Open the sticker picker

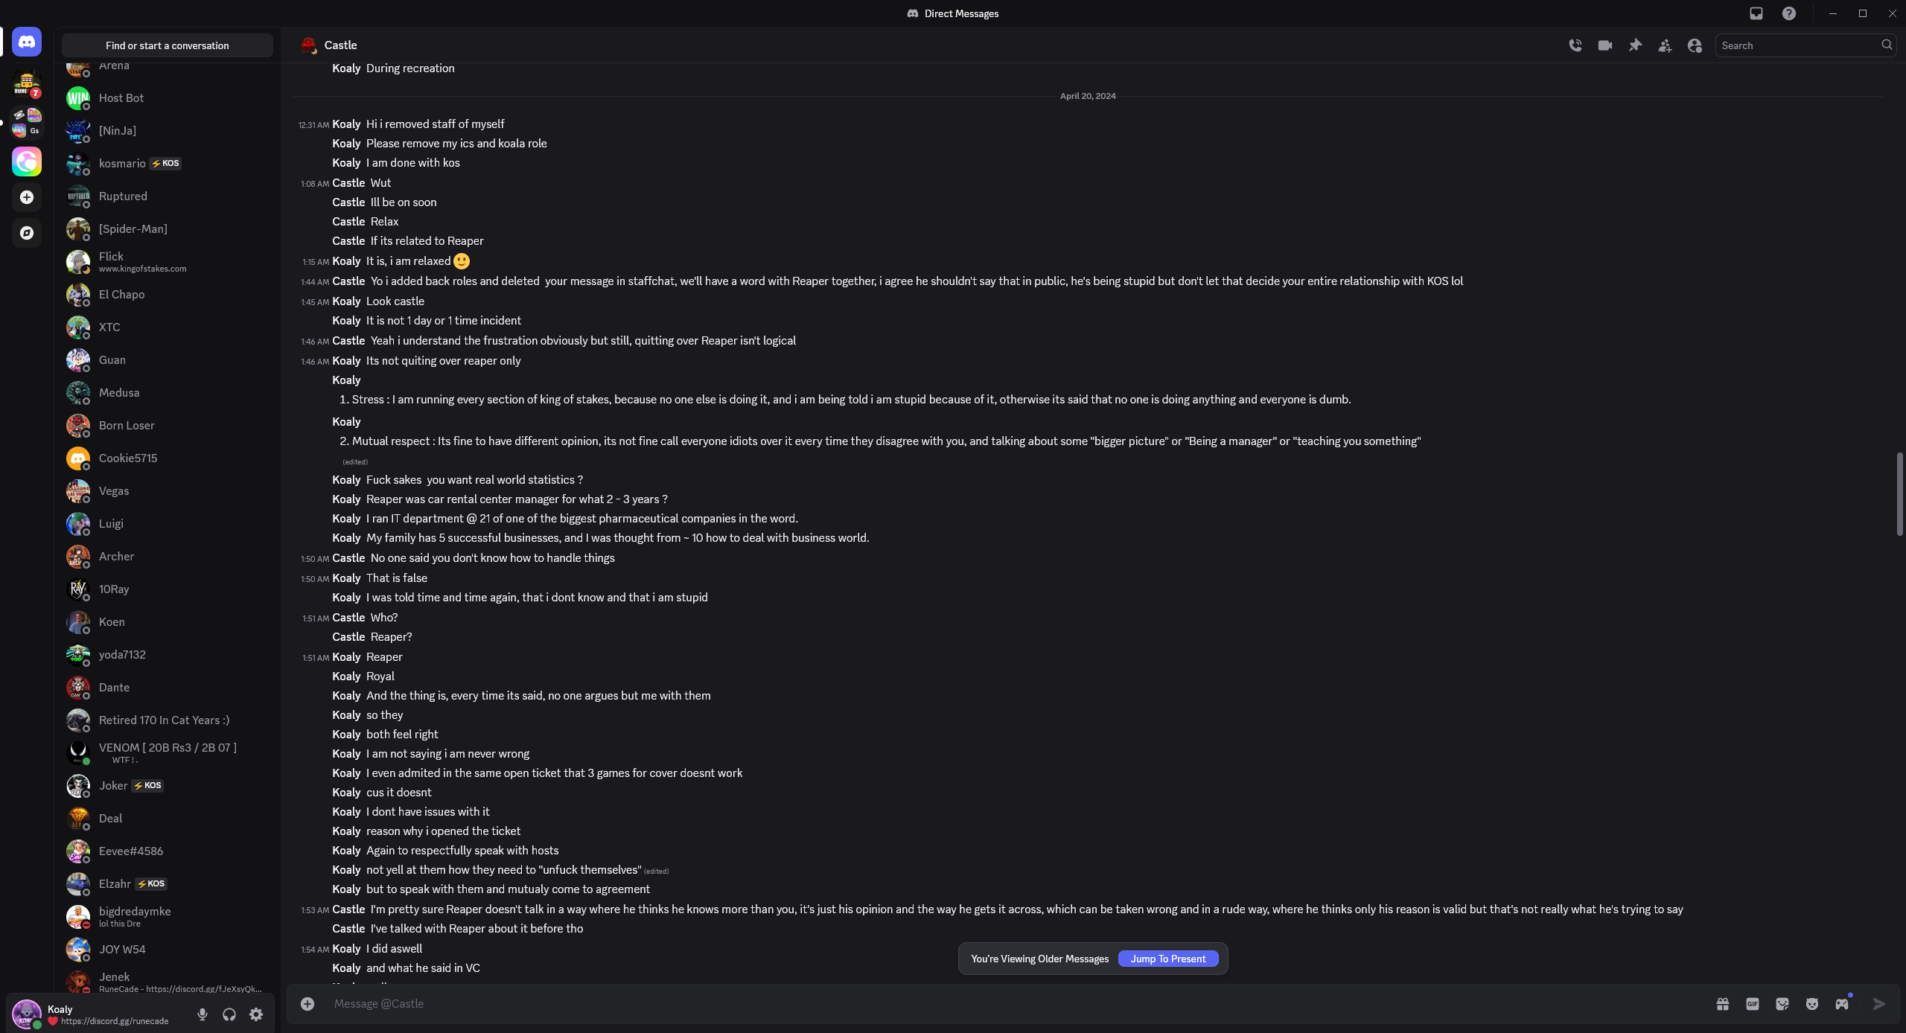click(x=1782, y=1004)
